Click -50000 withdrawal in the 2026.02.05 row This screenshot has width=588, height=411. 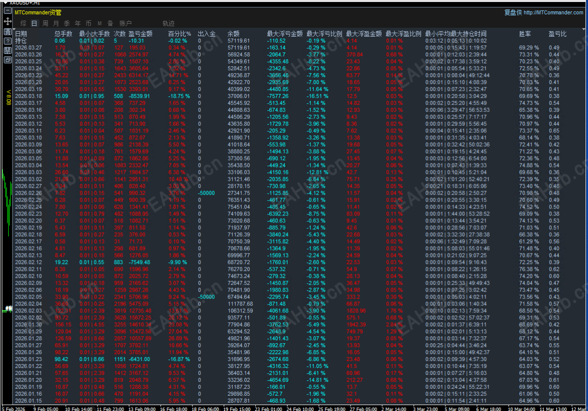tap(206, 297)
